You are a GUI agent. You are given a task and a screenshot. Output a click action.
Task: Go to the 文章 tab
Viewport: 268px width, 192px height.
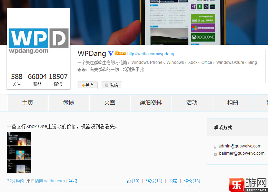110,103
